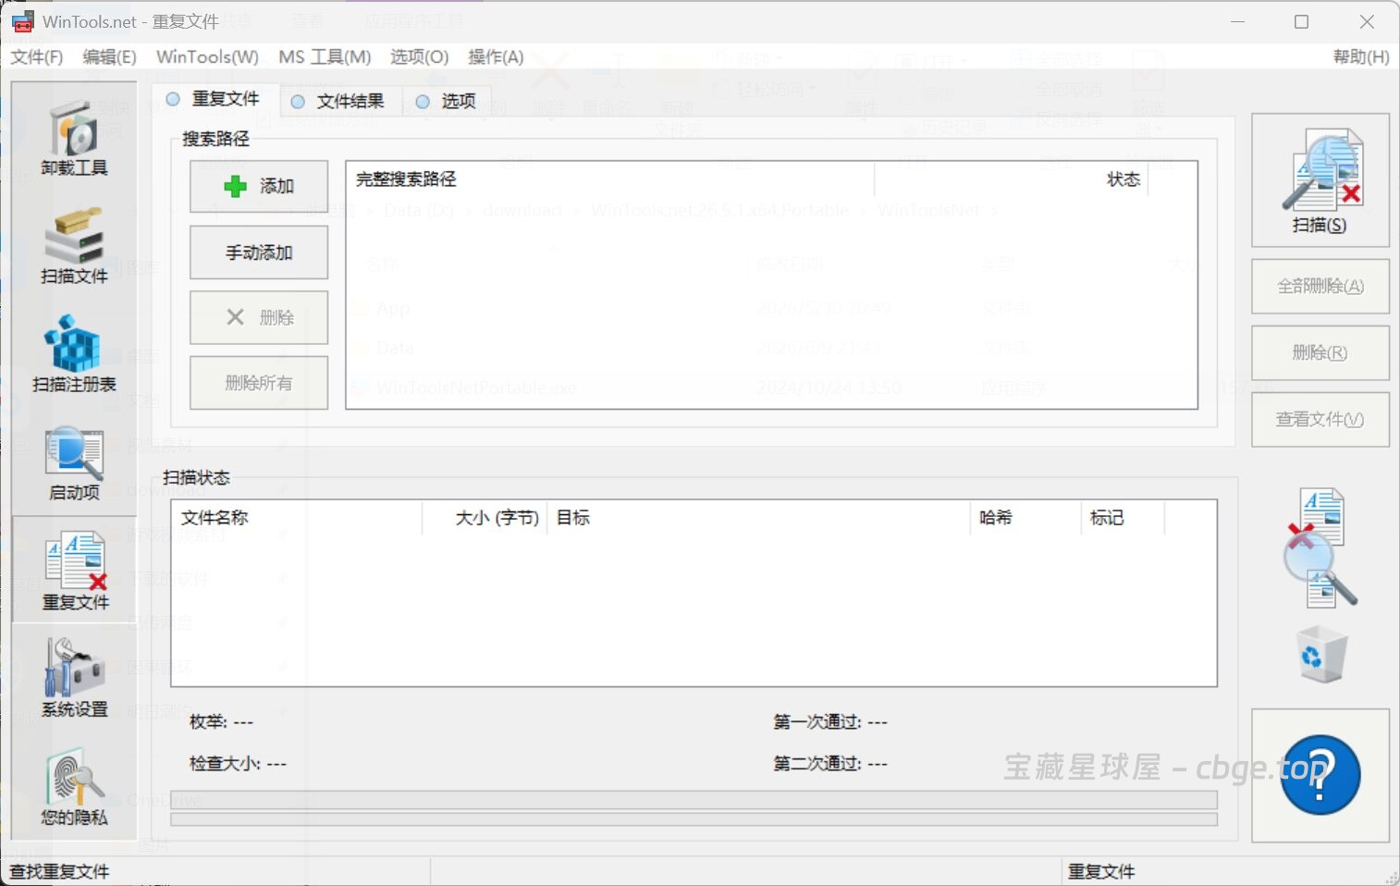Viewport: 1400px width, 886px height.
Task: Click the lower scan progress bar
Action: click(x=694, y=819)
